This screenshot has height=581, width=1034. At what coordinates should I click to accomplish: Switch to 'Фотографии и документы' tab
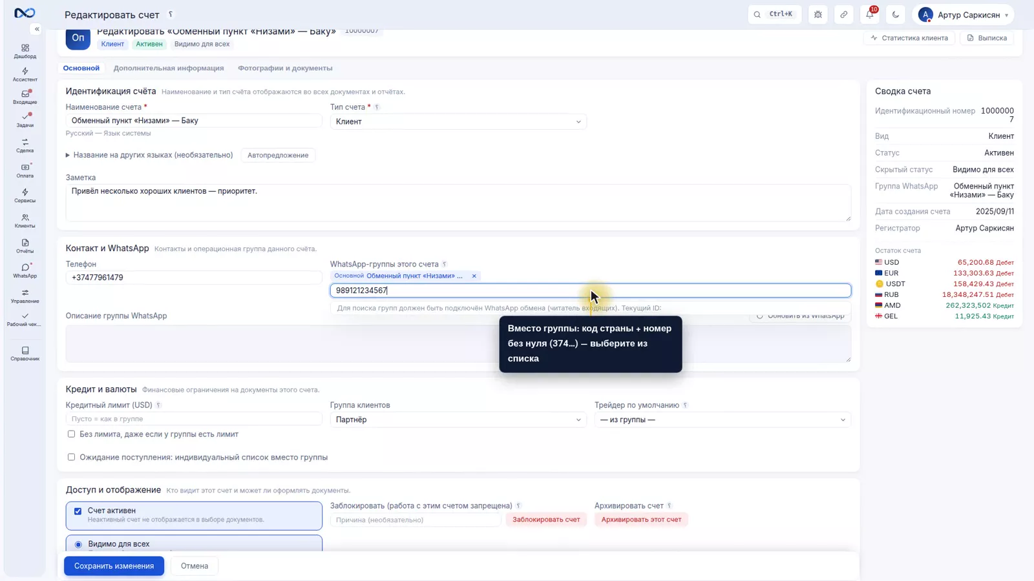(285, 68)
